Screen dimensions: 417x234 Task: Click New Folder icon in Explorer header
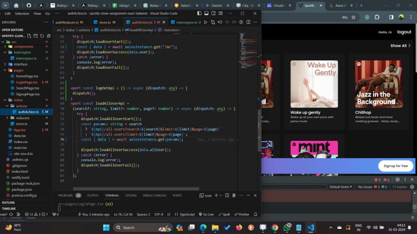point(35,36)
